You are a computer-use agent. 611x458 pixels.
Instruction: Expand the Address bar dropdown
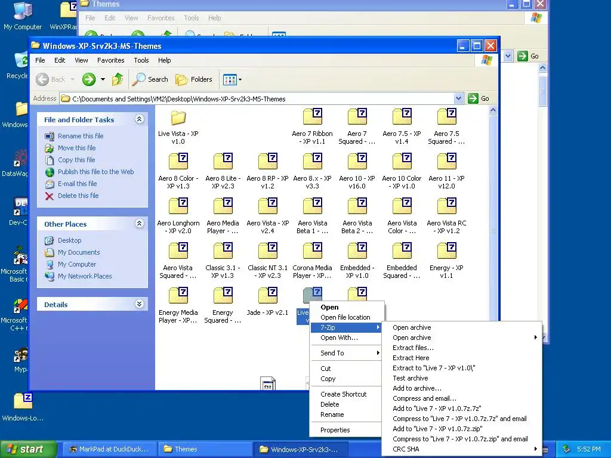click(459, 98)
